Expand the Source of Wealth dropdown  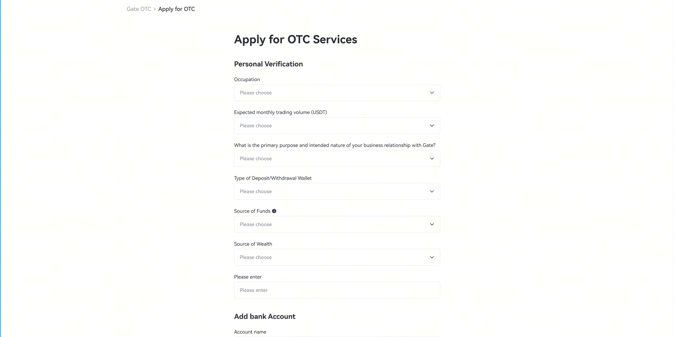[x=337, y=258]
